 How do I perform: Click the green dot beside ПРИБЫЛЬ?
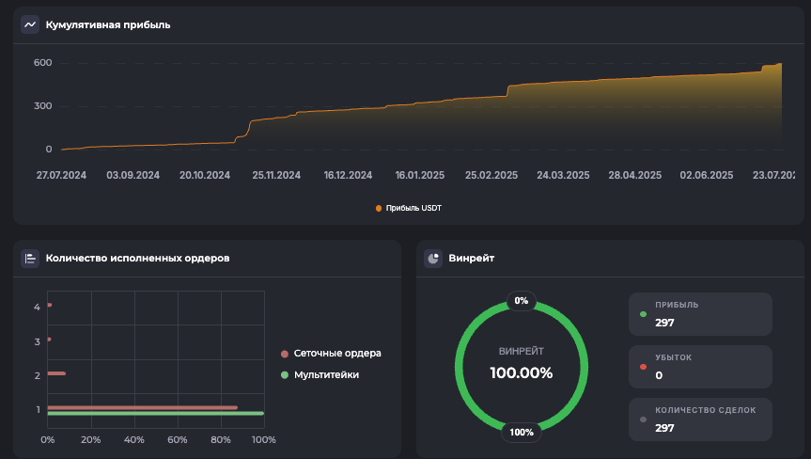tap(643, 314)
